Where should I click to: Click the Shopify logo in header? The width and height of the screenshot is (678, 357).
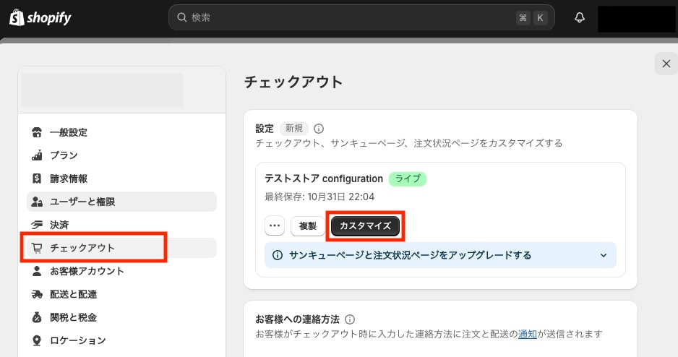click(40, 18)
